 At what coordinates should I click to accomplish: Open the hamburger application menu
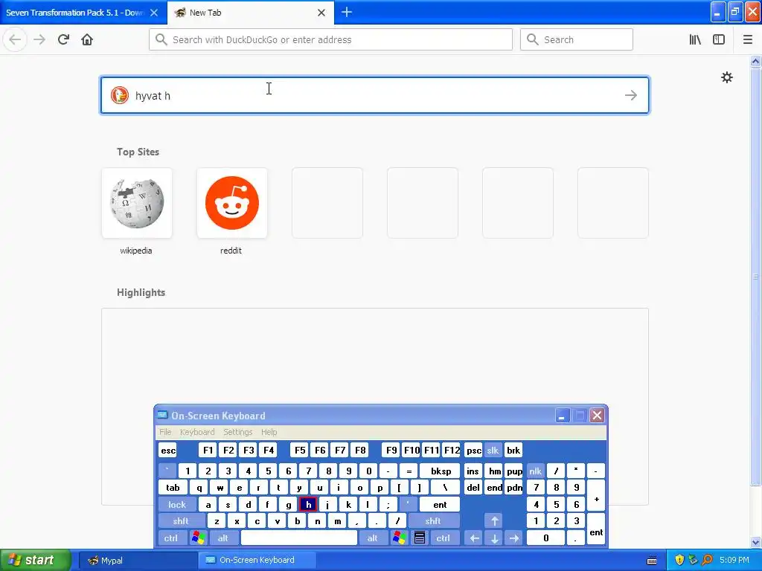pos(747,39)
